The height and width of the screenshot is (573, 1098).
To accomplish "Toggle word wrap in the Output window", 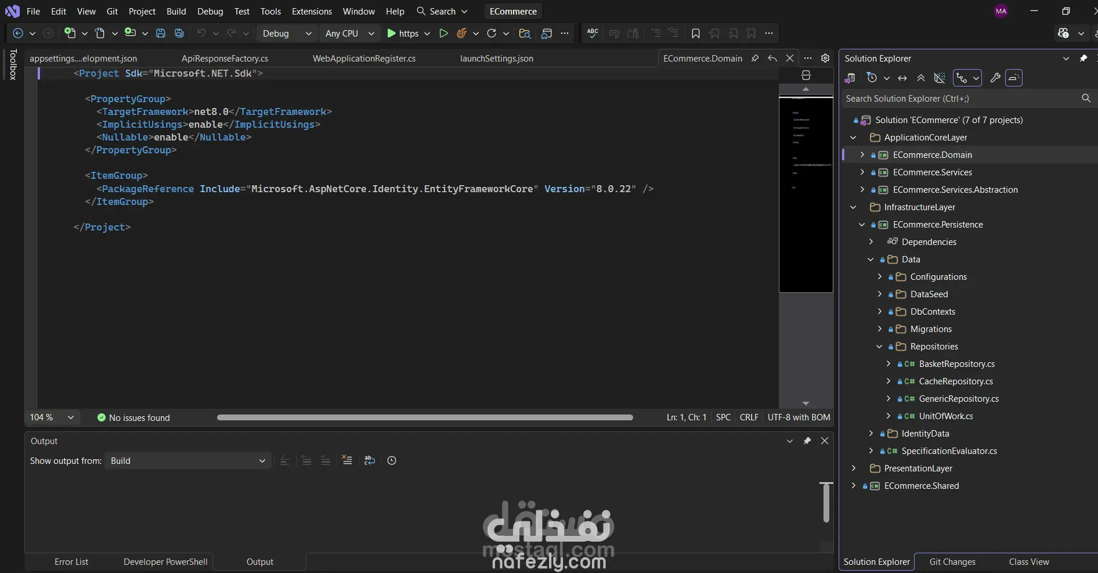I will tap(370, 460).
